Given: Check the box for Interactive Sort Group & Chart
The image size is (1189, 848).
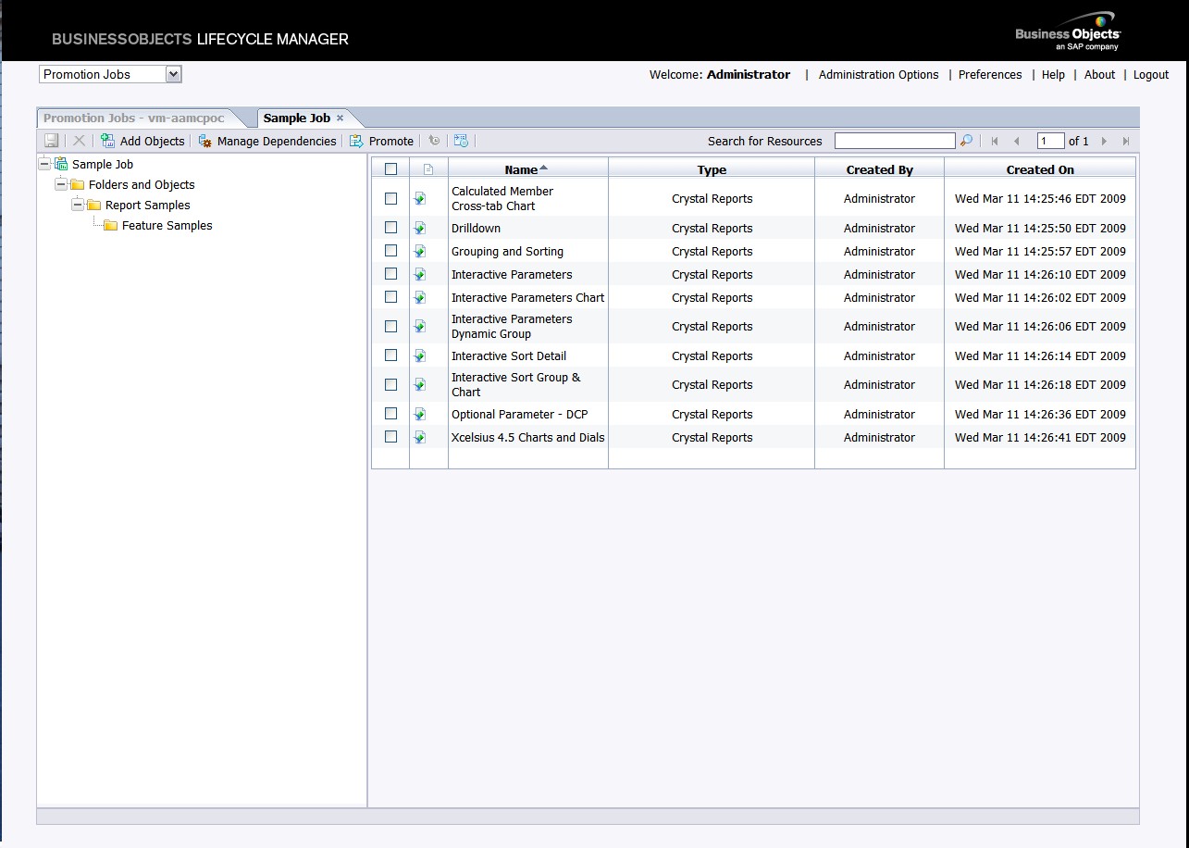Looking at the screenshot, I should 390,384.
